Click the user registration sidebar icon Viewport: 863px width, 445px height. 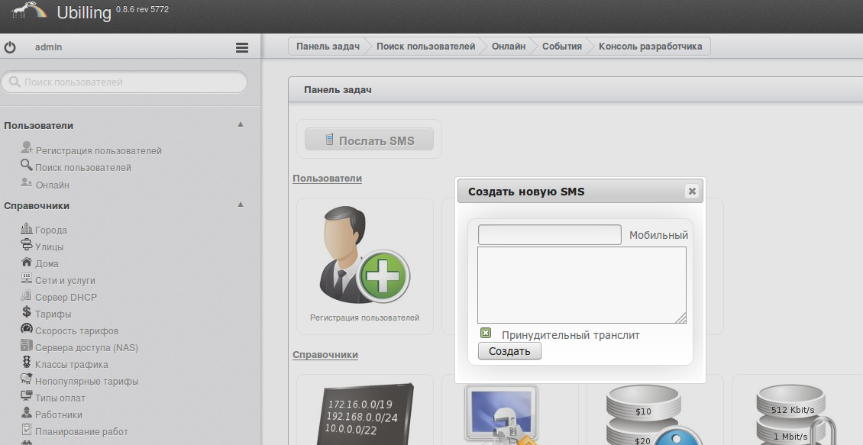(27, 147)
